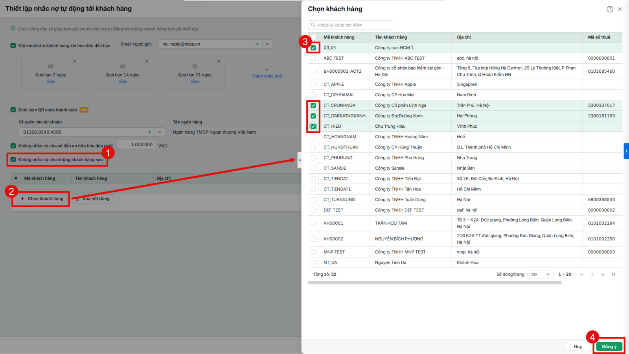This screenshot has width=629, height=354.
Task: Click Chọn khách hàng button
Action: coord(42,199)
